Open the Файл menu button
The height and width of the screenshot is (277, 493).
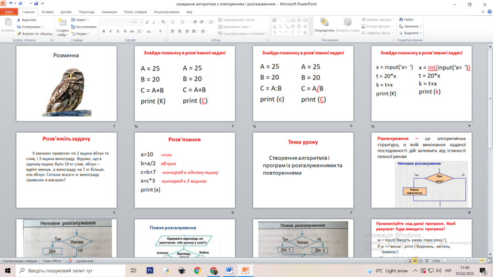(9, 12)
